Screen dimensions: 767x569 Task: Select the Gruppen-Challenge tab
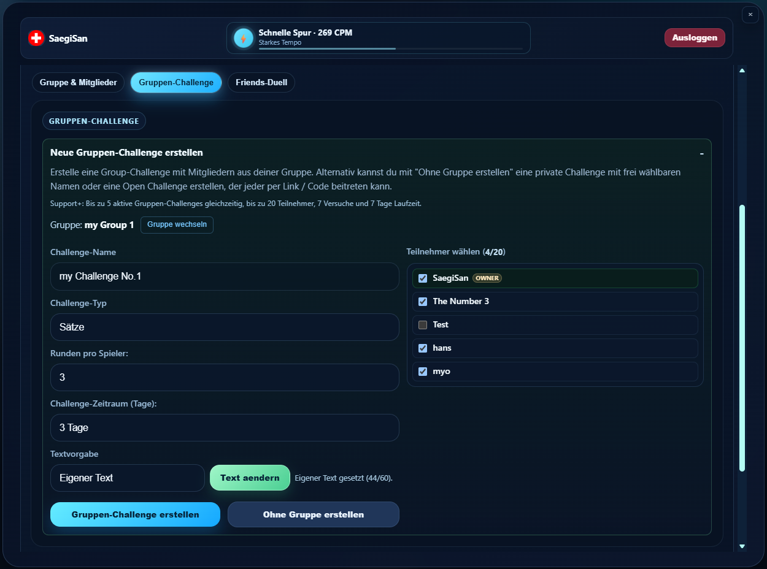[176, 83]
